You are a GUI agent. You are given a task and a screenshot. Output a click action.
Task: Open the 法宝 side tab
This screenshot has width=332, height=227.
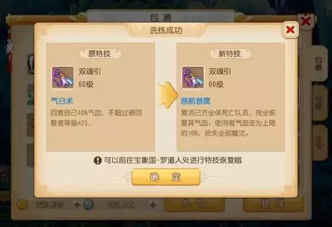click(x=319, y=143)
